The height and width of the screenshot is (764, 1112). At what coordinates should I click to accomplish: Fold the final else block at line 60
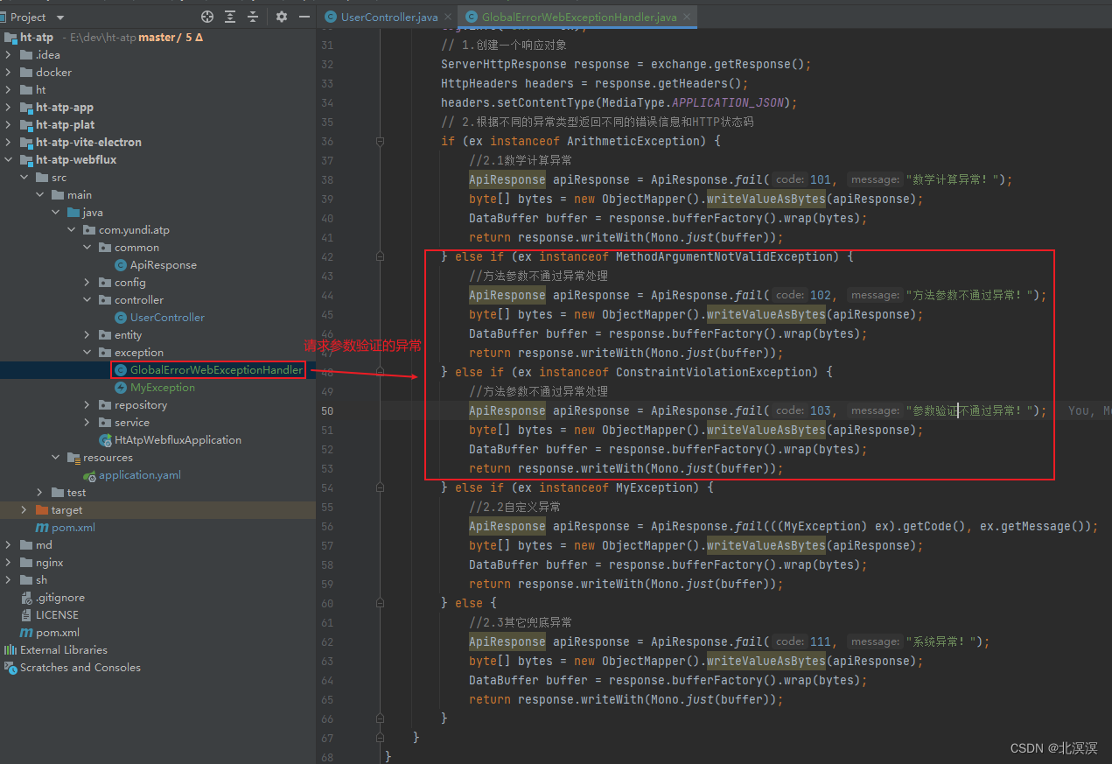click(x=380, y=603)
